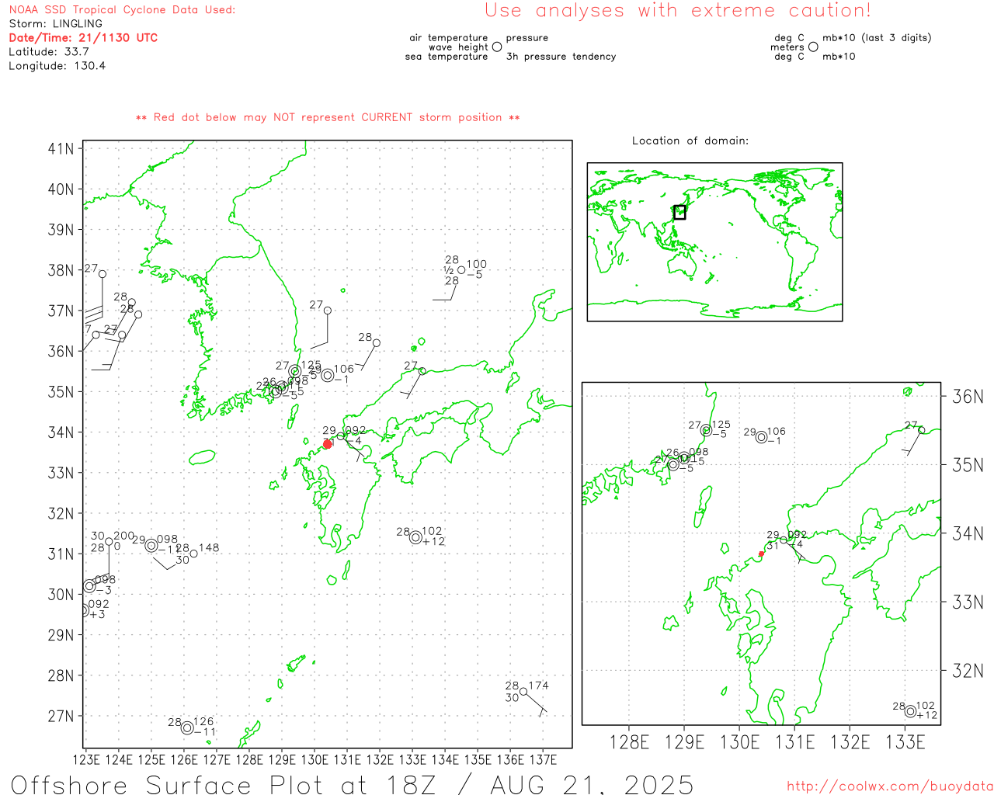
Task: Click the 133E label on inset map
Action: click(x=905, y=742)
